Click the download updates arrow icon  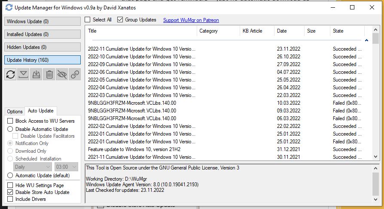tap(24, 74)
